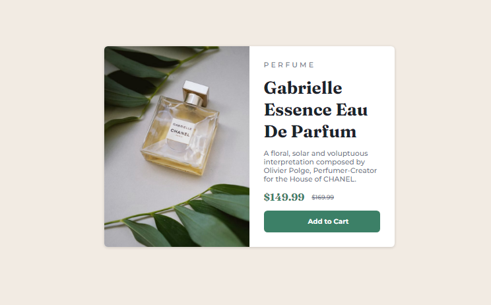The height and width of the screenshot is (305, 491).
Task: Click the CHANEL label on the bottle
Action: coord(180,133)
